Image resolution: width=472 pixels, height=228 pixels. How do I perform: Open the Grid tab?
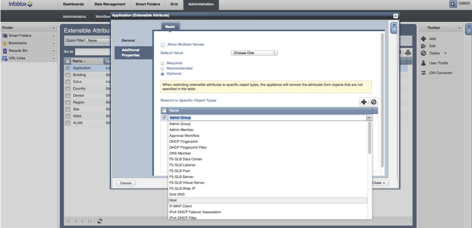coord(174,4)
